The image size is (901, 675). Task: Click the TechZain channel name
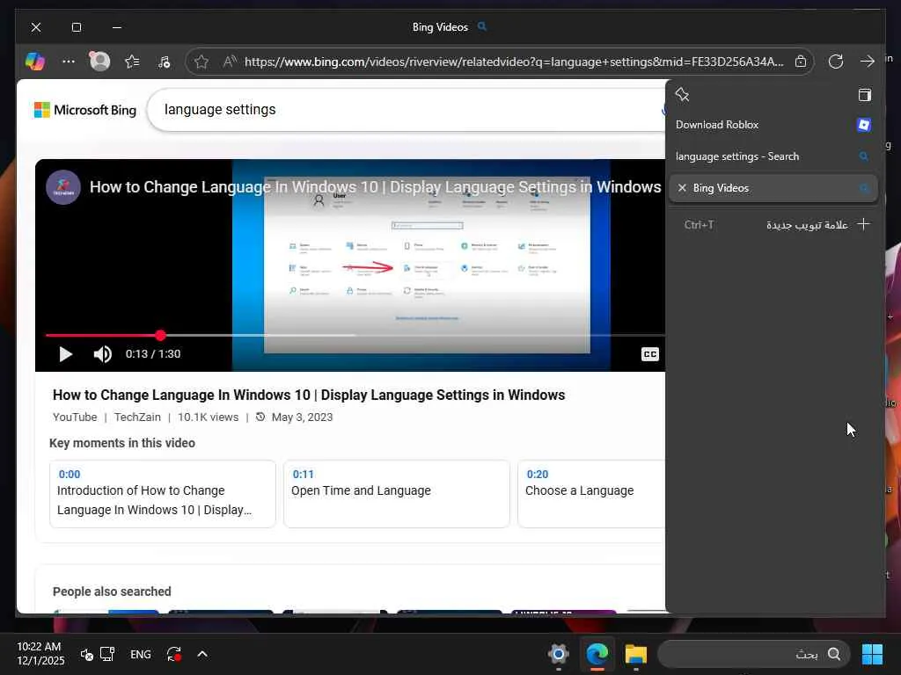tap(137, 417)
